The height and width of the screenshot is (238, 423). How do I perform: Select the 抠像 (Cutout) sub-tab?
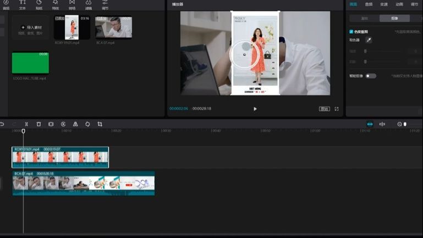pyautogui.click(x=395, y=18)
